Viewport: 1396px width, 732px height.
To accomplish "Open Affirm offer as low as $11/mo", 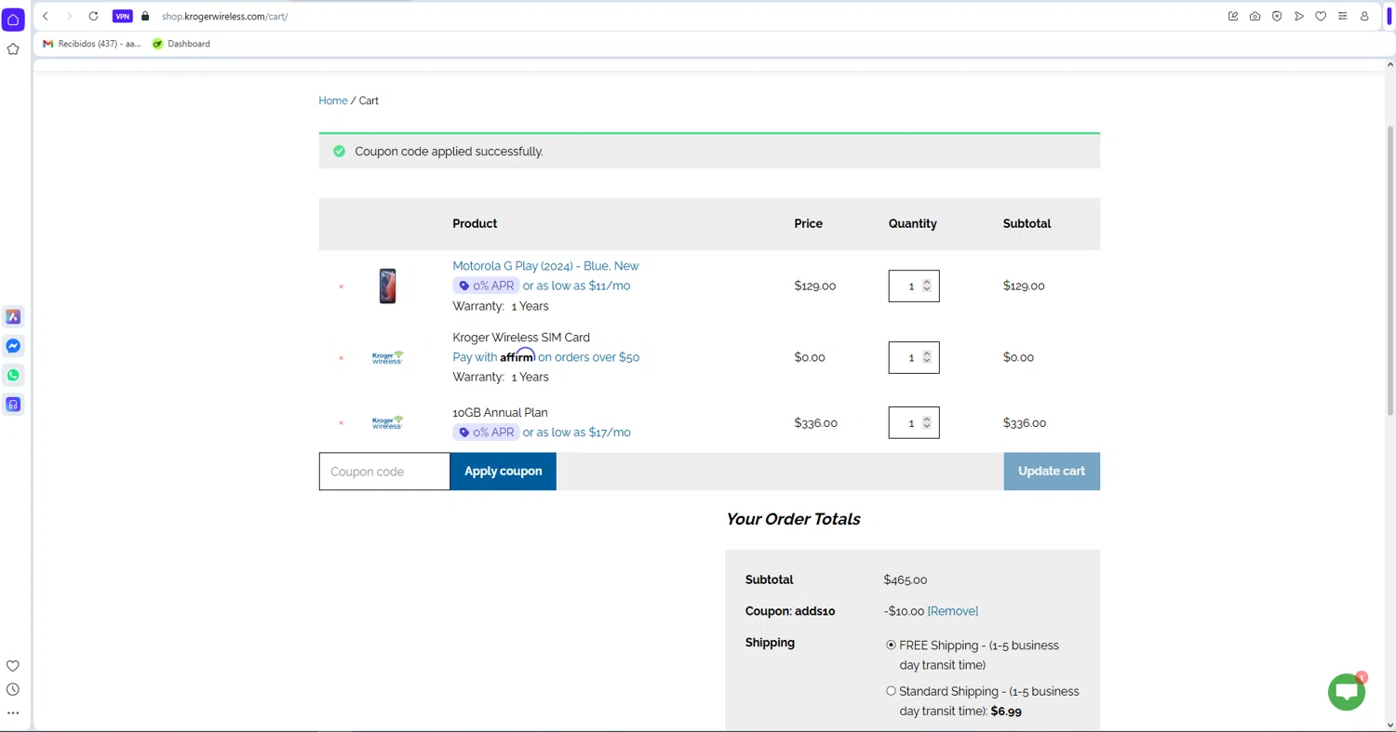I will coord(576,286).
